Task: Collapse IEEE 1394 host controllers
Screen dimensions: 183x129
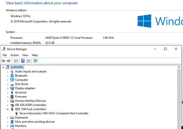Action: click(x=8, y=109)
